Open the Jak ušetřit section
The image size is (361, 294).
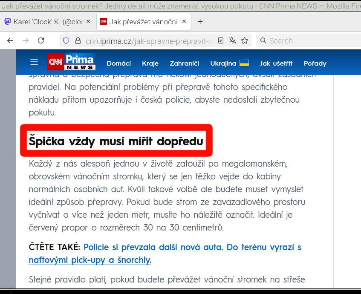point(276,63)
